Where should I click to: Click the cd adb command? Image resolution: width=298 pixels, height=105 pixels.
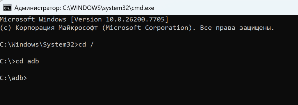pyautogui.click(x=27, y=61)
